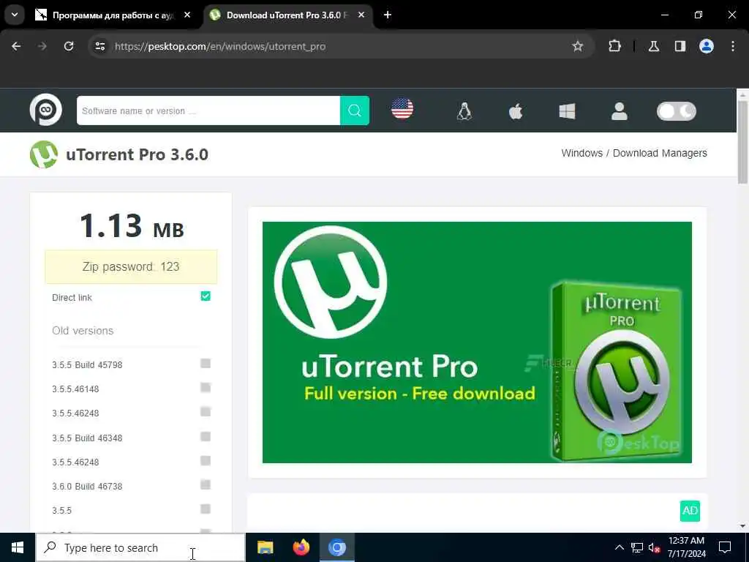Click the Windows breadcrumb link
The width and height of the screenshot is (749, 562).
click(581, 153)
